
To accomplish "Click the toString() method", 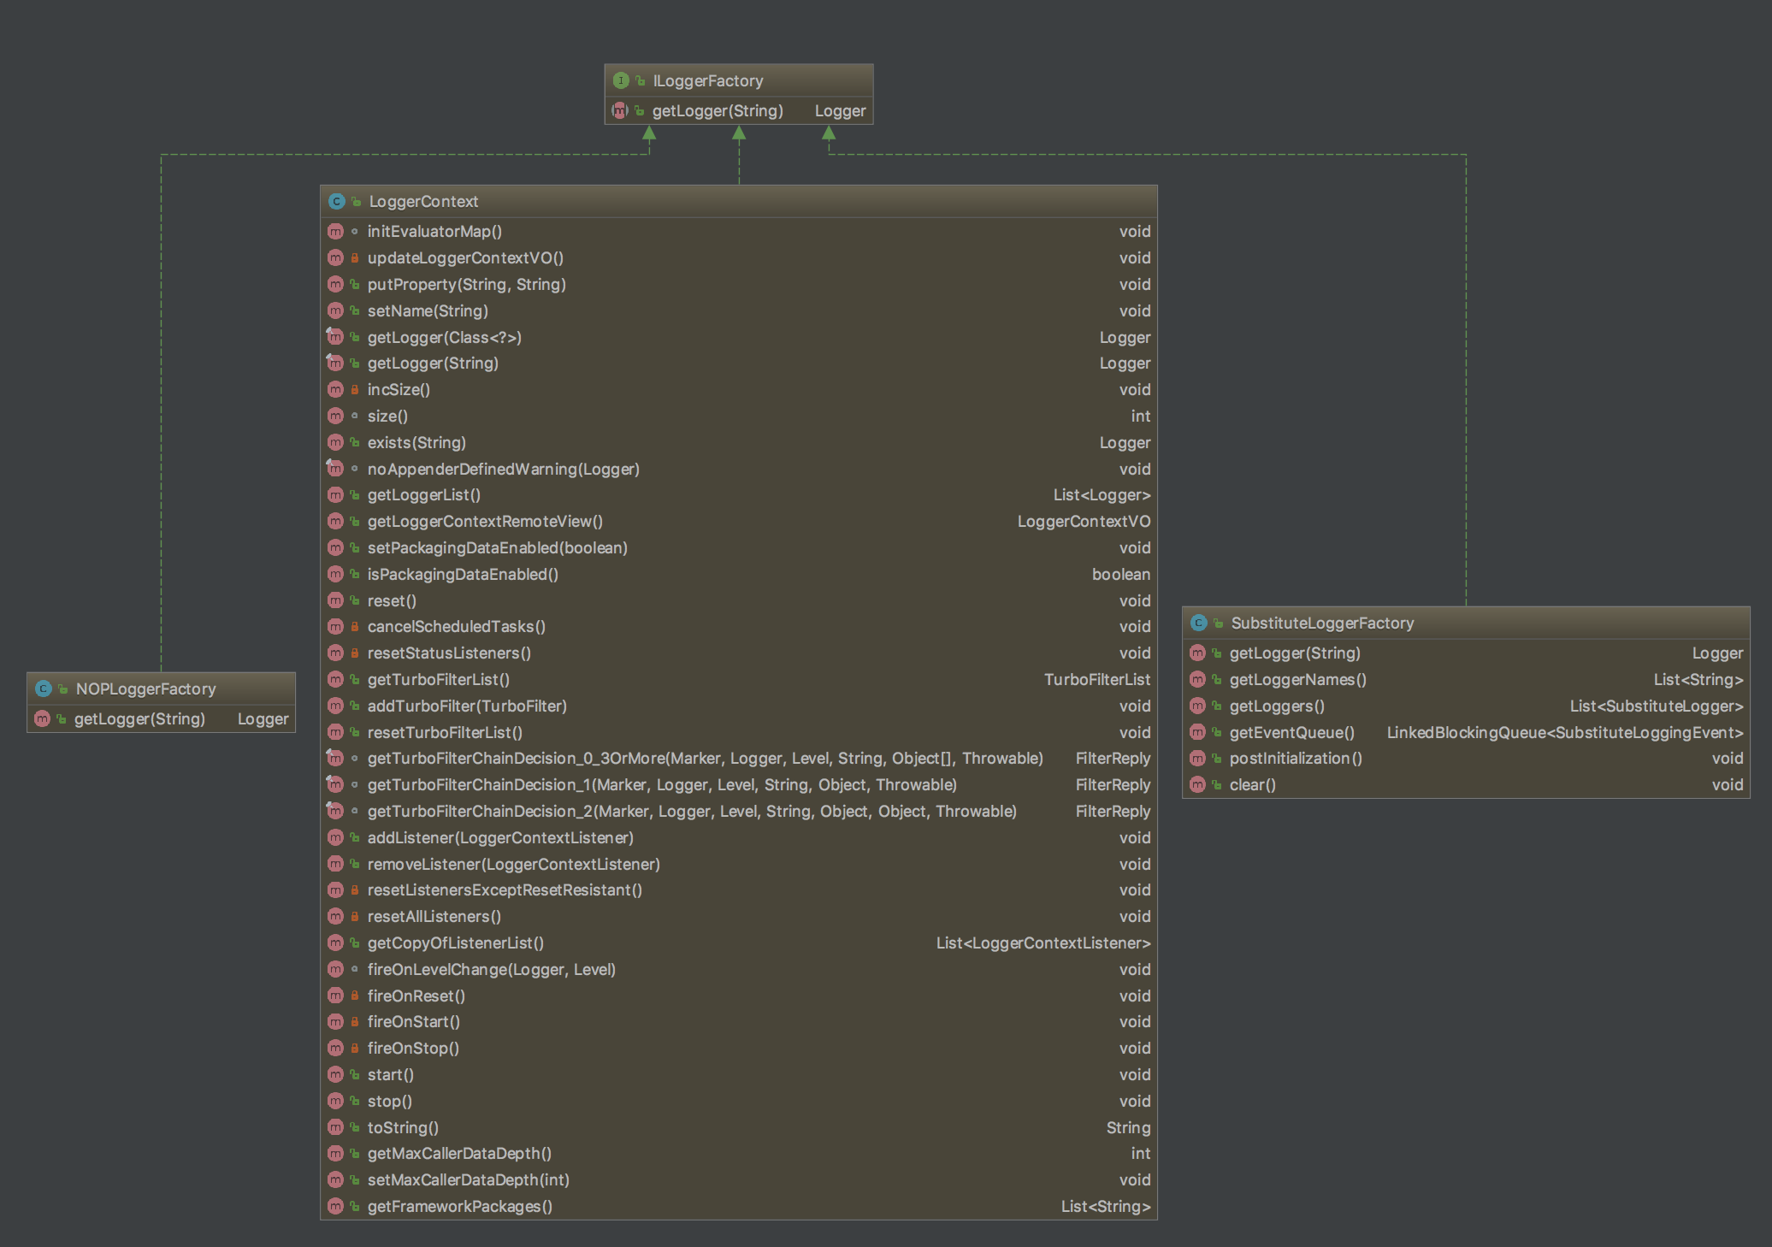I will click(403, 1127).
